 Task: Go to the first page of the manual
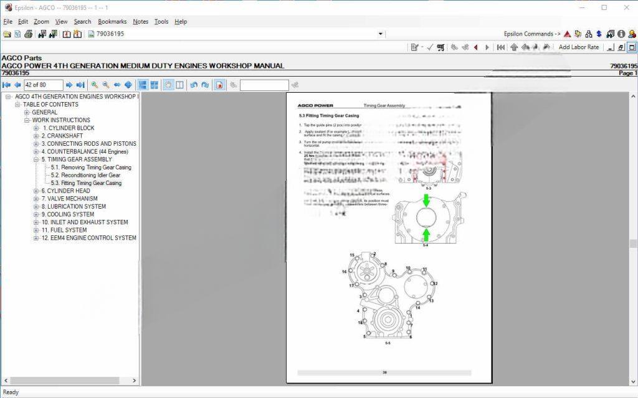(7, 85)
